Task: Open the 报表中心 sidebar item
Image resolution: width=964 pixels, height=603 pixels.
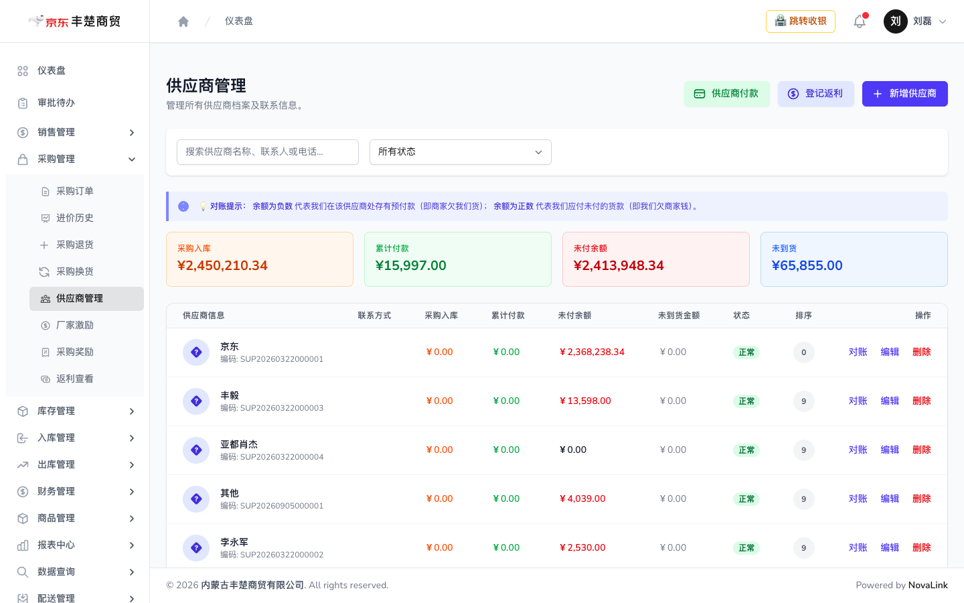Action: coord(75,545)
